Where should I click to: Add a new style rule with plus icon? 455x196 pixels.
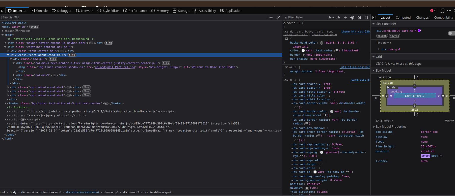[x=345, y=17]
